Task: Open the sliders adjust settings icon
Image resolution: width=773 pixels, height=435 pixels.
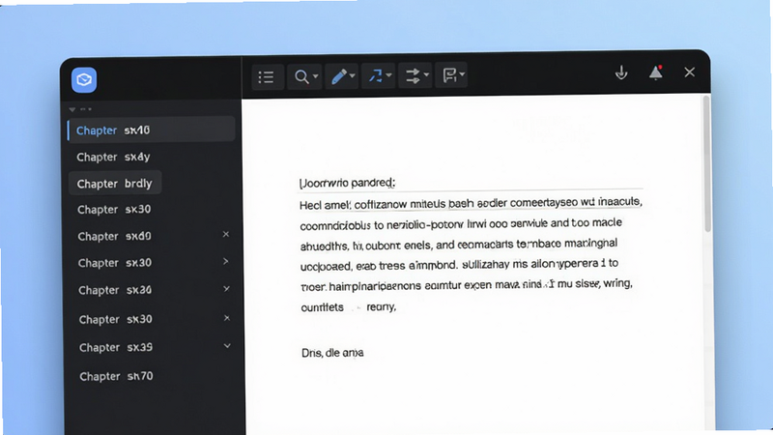Action: click(413, 75)
